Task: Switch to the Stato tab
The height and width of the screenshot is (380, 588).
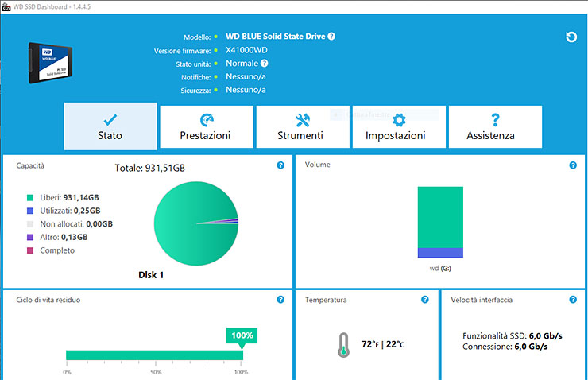Action: [x=110, y=126]
